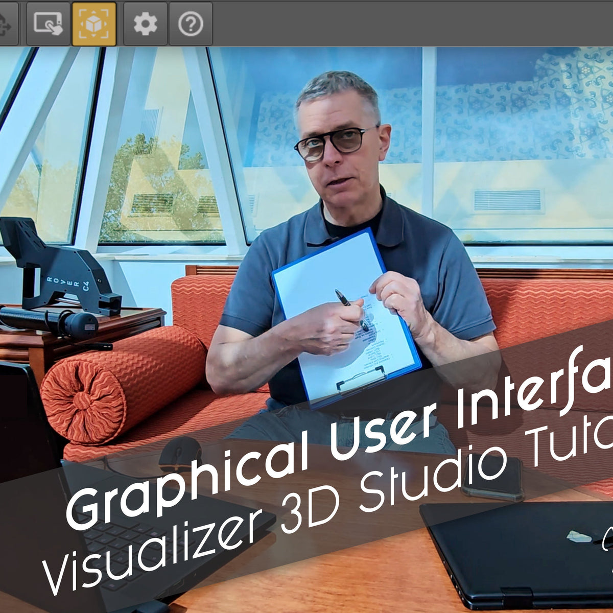Click the "Graphical User Interface" title text
This screenshot has height=613, width=613.
tap(337, 444)
